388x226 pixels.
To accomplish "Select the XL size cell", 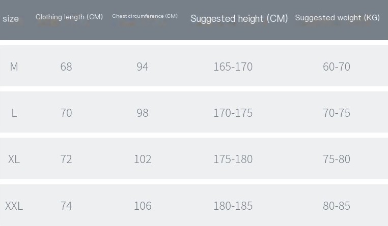I will 14,159.
